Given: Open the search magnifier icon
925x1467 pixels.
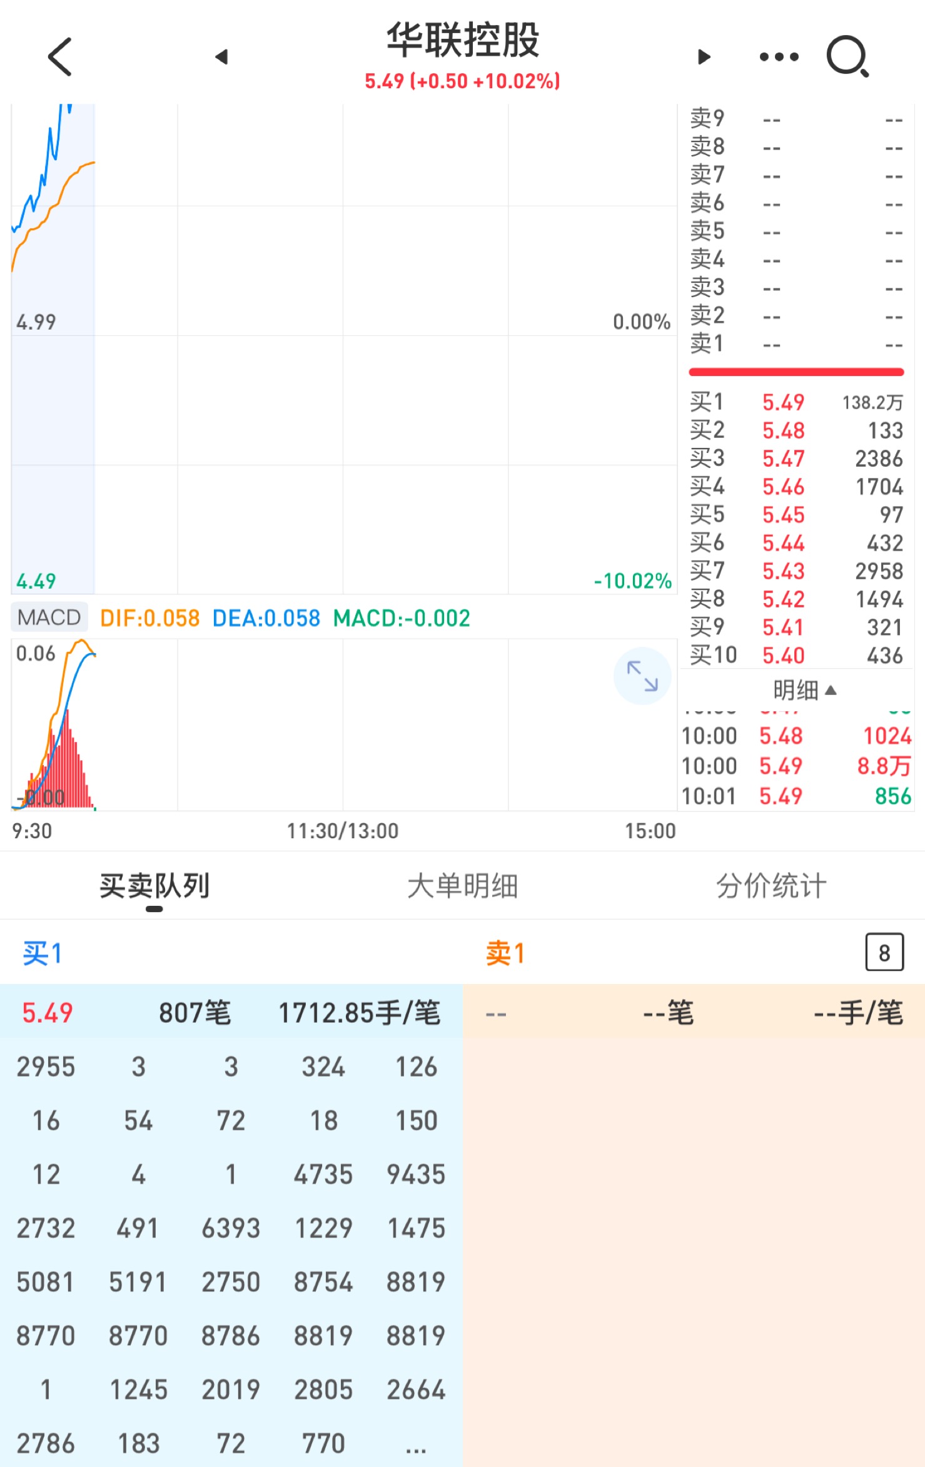Looking at the screenshot, I should (x=848, y=56).
